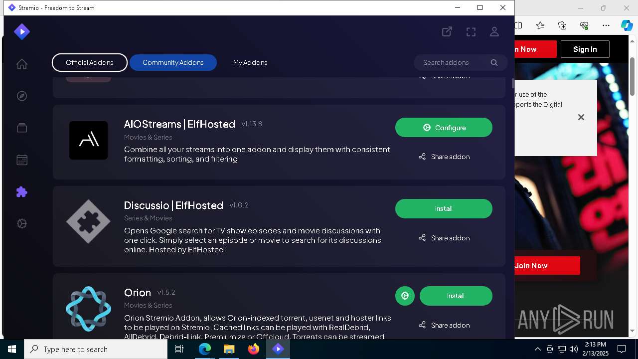Click the browser favorites star icon
This screenshot has height=359, width=638.
tap(540, 25)
